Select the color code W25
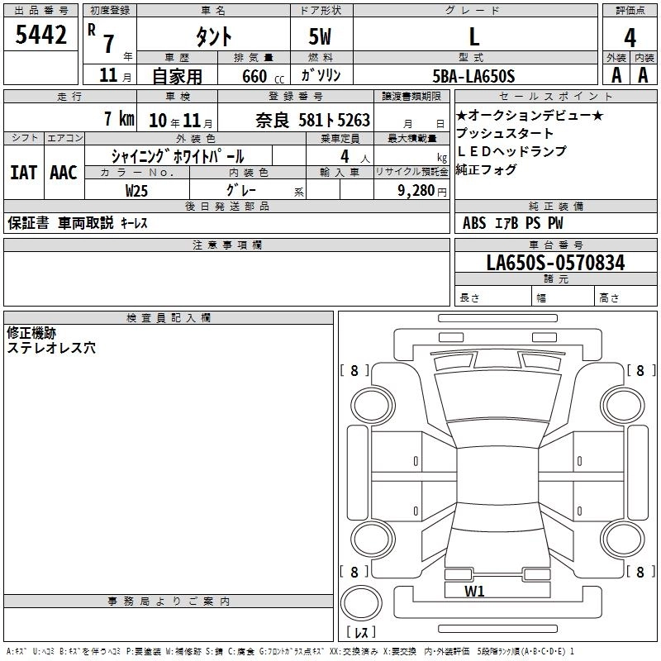This screenshot has height=661, width=661. click(136, 190)
